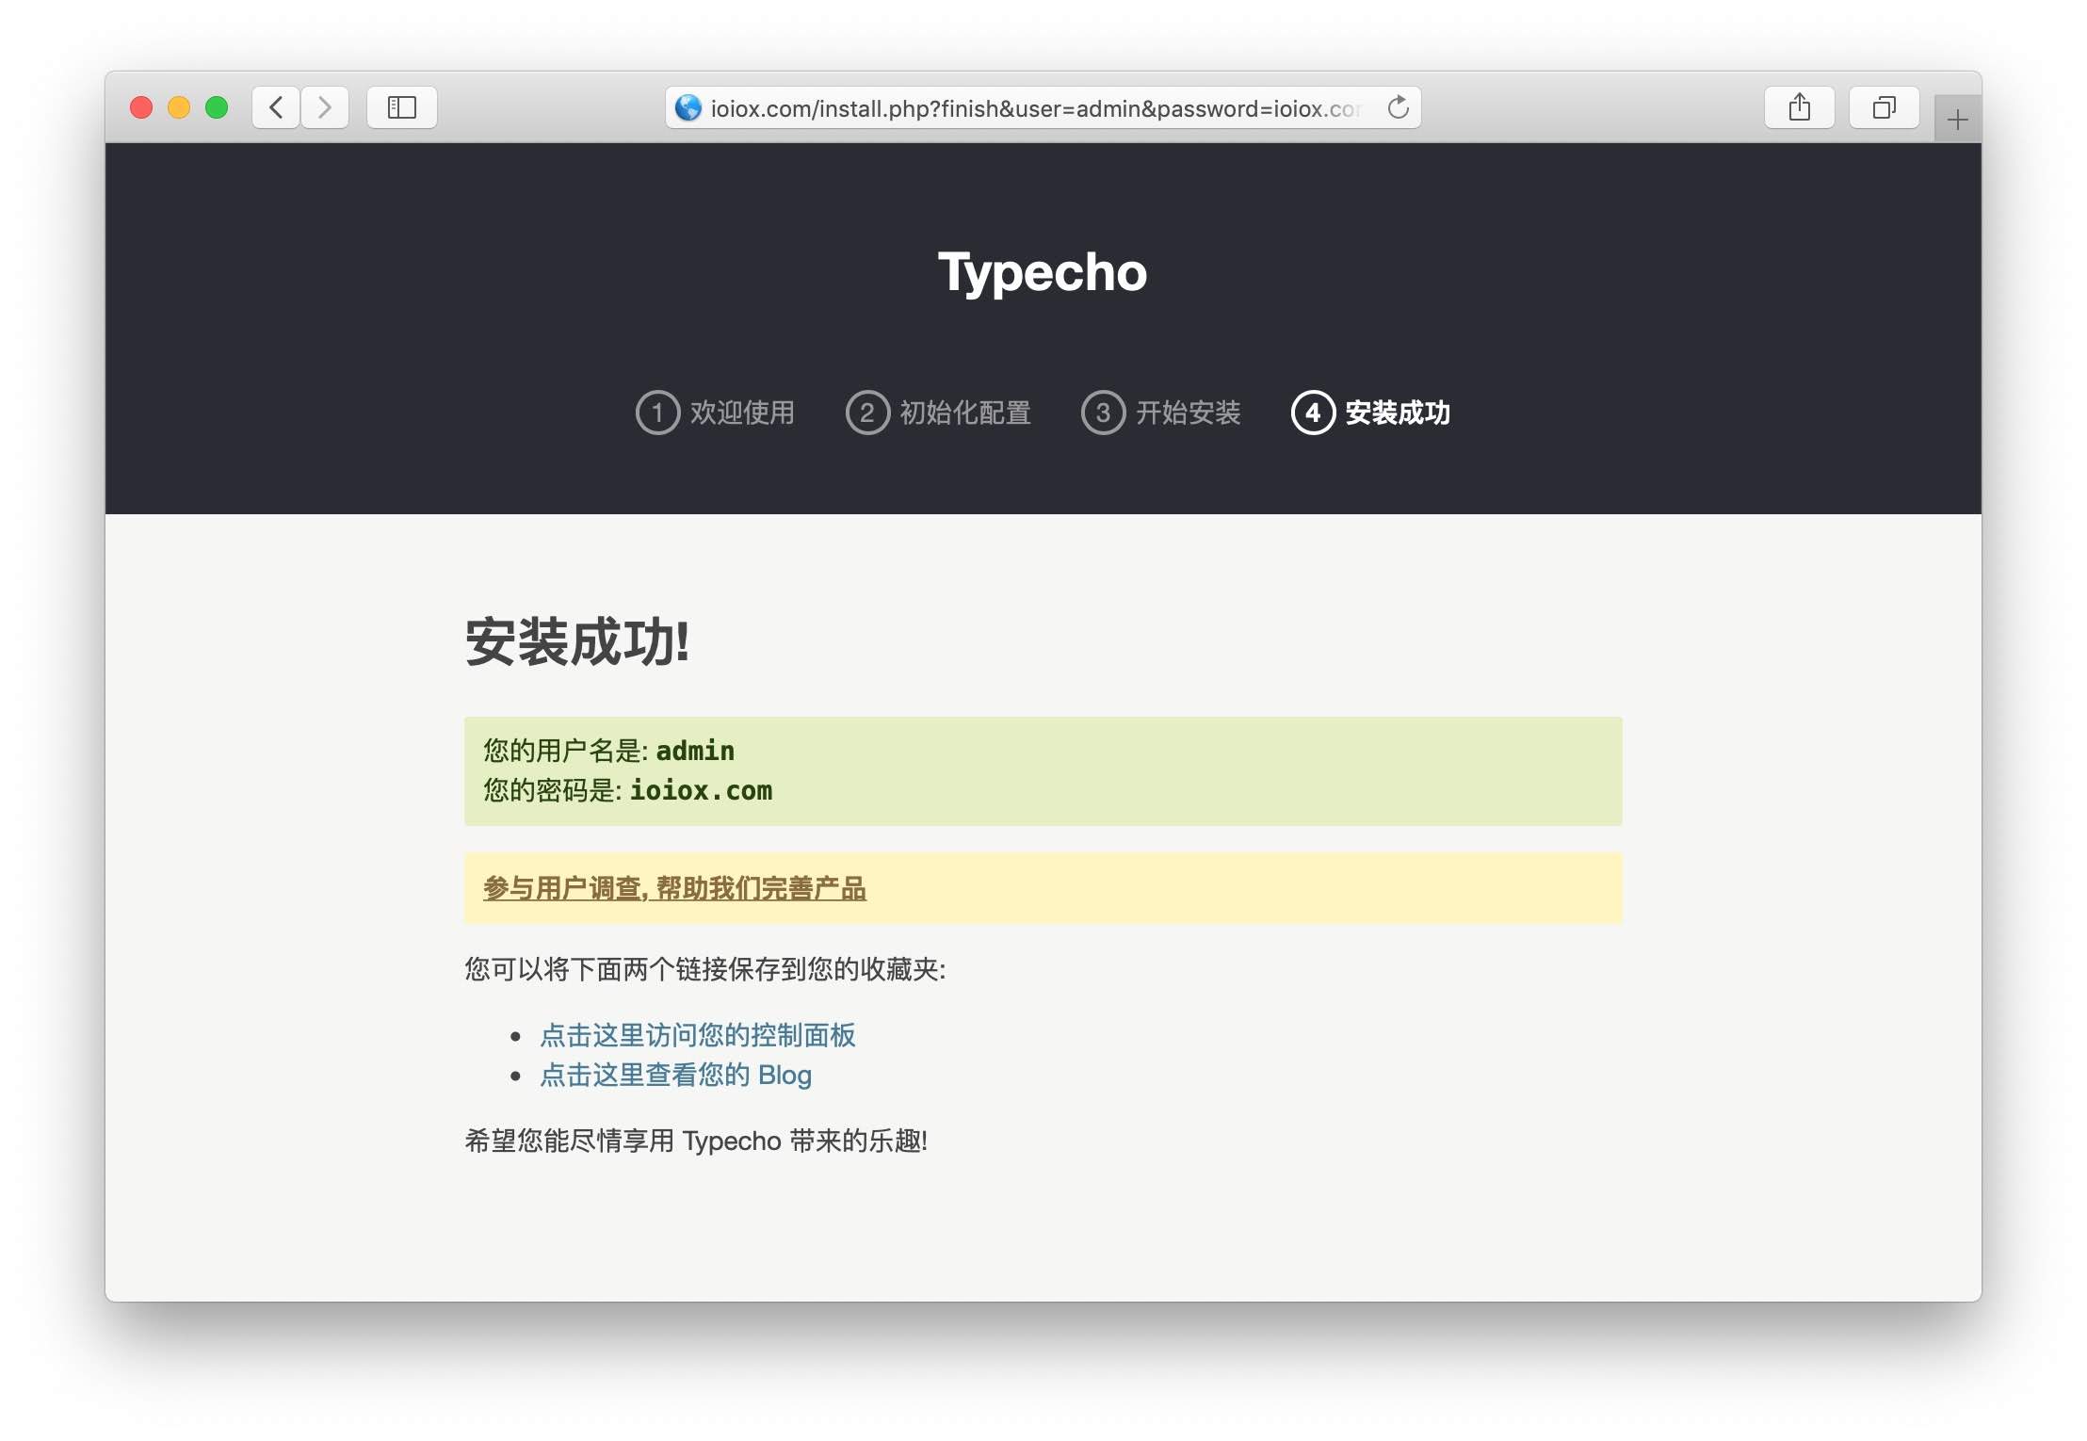The width and height of the screenshot is (2087, 1441).
Task: Open the 查看您的 Blog link
Action: (x=675, y=1075)
